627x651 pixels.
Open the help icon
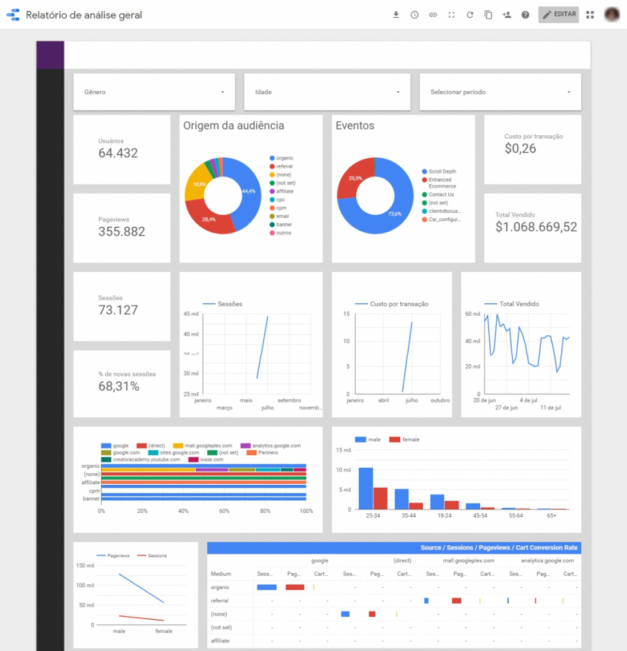(x=525, y=15)
